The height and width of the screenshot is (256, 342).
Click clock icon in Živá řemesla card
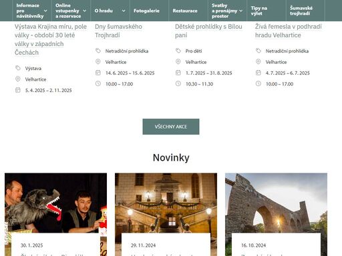click(259, 83)
